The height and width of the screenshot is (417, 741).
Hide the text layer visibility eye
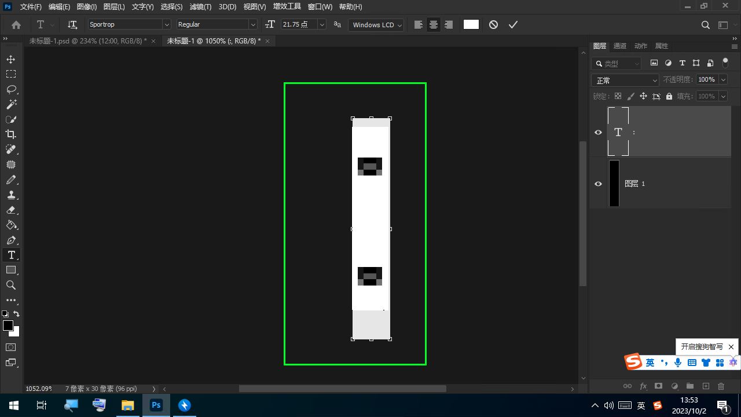click(x=599, y=133)
